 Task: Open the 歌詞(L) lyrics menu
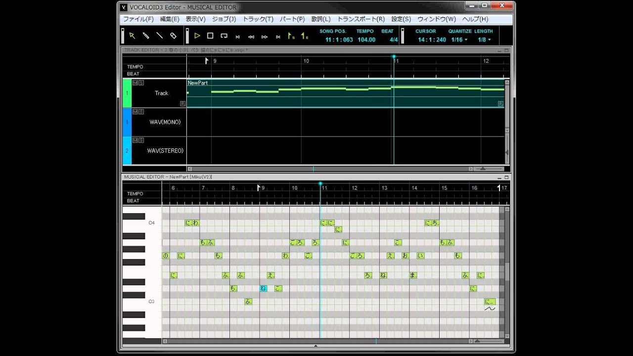pos(321,19)
